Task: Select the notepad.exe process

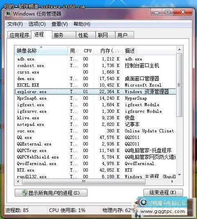Action: click(95, 124)
